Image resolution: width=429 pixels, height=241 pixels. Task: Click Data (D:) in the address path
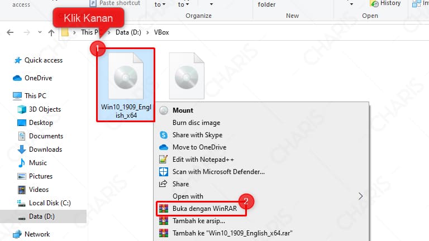pos(128,32)
